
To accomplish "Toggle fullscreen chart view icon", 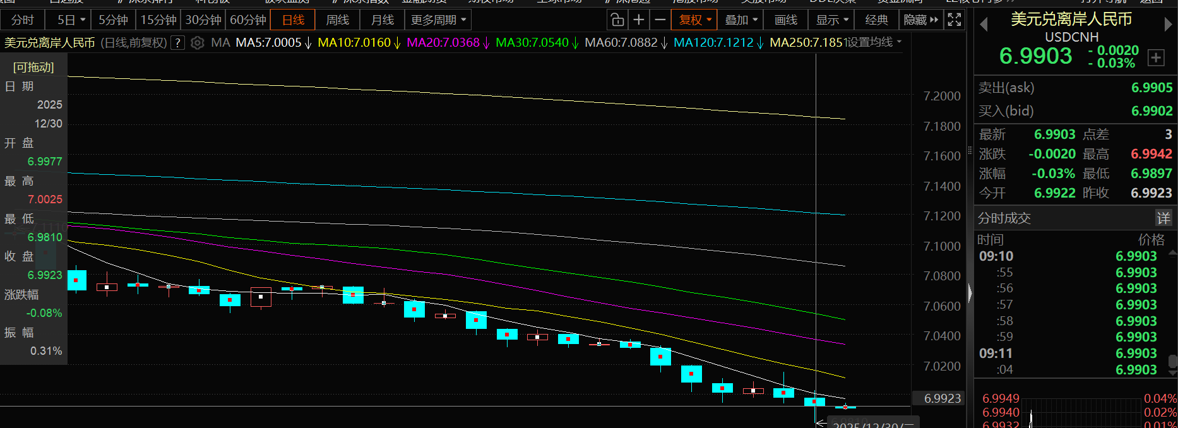I will [x=955, y=20].
